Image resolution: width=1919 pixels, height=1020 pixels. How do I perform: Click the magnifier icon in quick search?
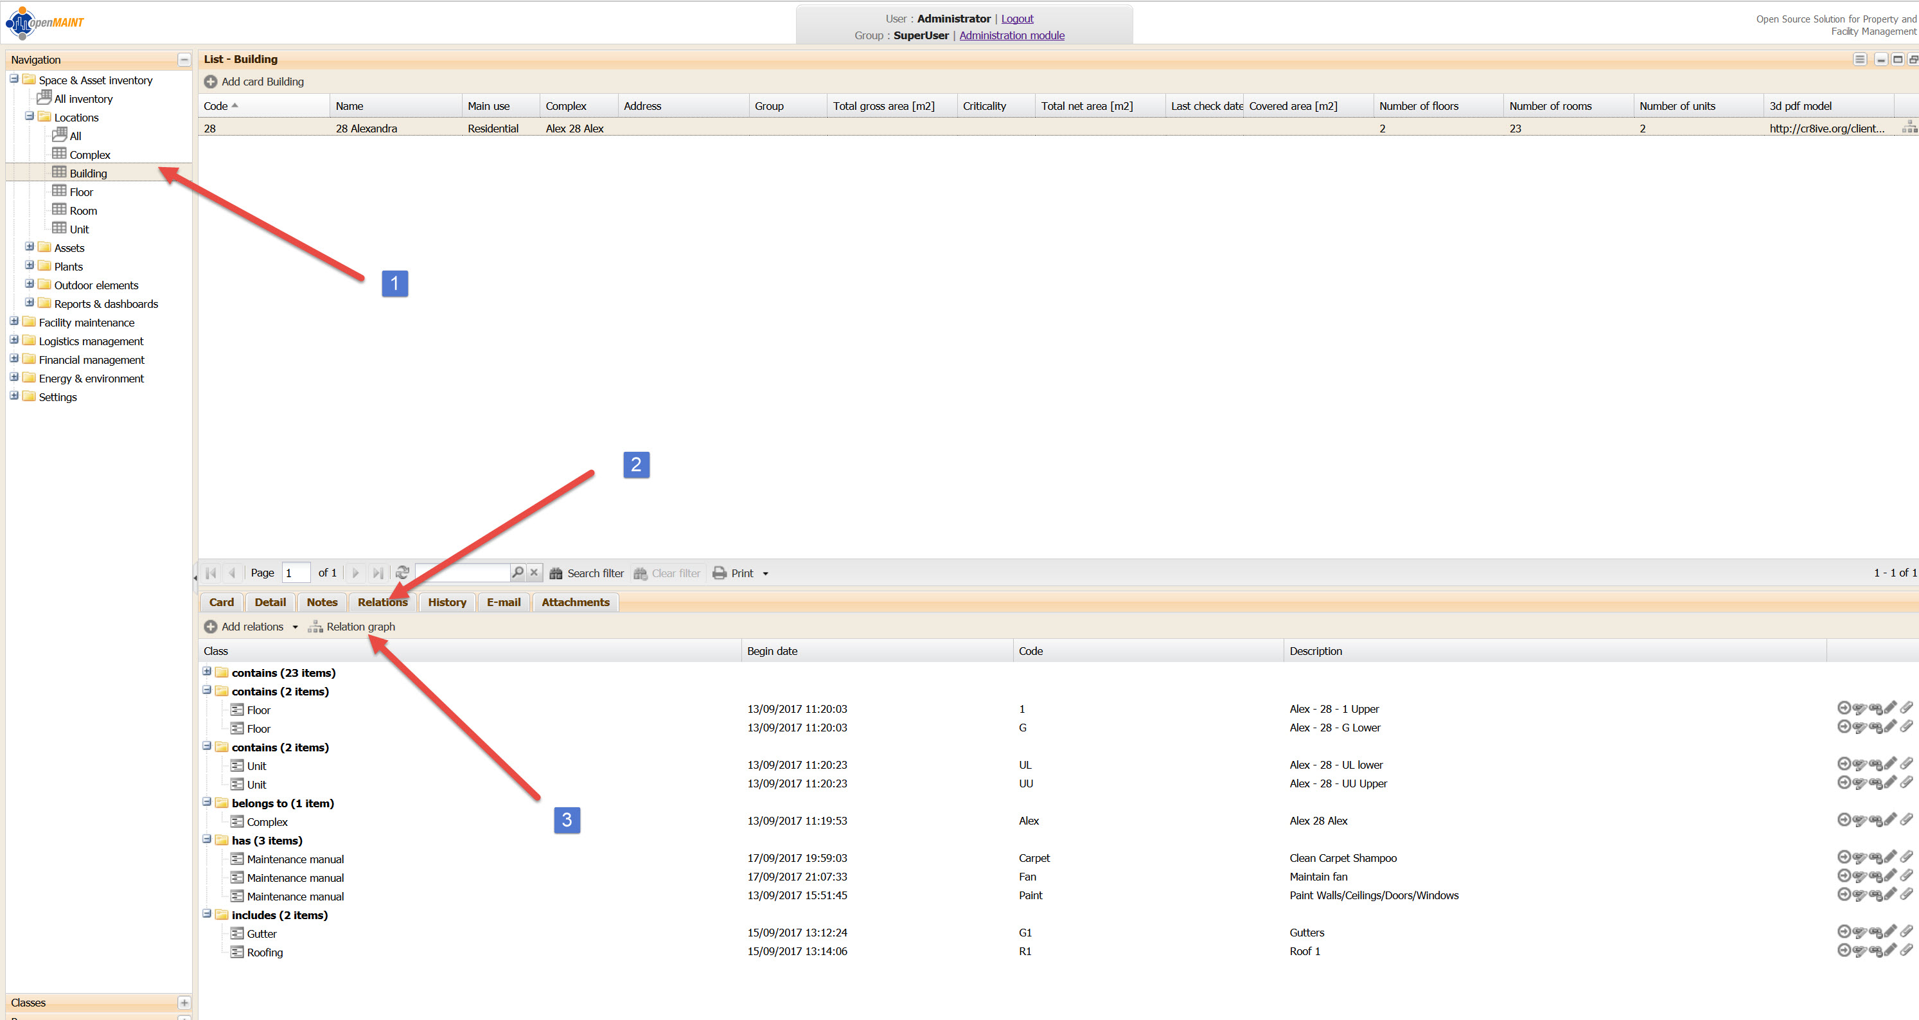517,572
